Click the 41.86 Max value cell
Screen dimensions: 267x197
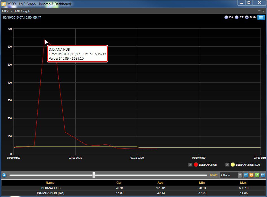[x=244, y=193]
